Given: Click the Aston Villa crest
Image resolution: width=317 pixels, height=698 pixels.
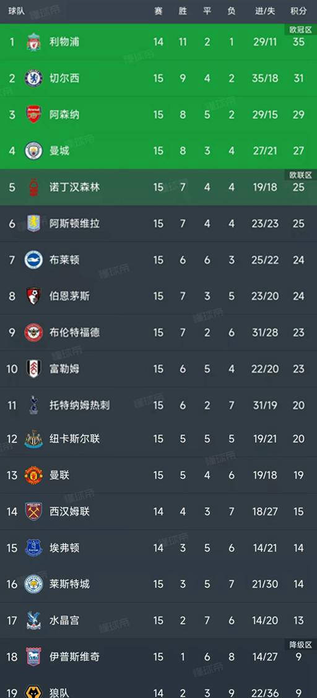Looking at the screenshot, I should click(x=33, y=224).
